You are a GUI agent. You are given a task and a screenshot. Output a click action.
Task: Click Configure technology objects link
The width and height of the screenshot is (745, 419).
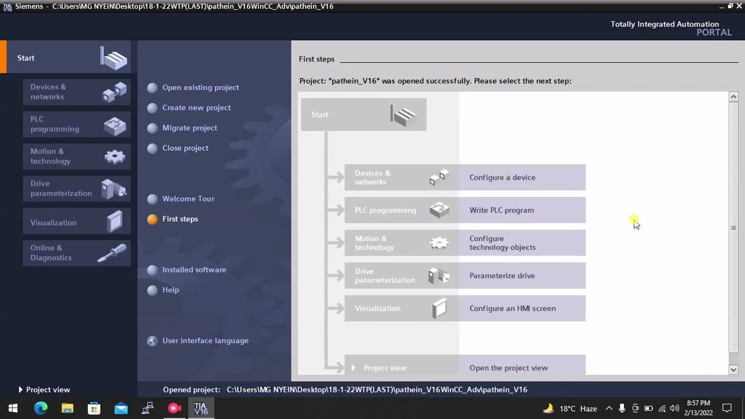pos(502,243)
